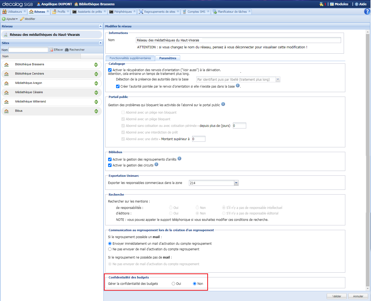Click the blue help question mark icon
Image resolution: width=371 pixels, height=301 pixels.
(x=367, y=11)
